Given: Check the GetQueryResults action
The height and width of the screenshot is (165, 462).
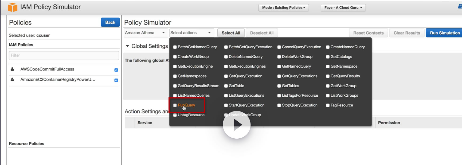Looking at the screenshot, I should [x=328, y=76].
